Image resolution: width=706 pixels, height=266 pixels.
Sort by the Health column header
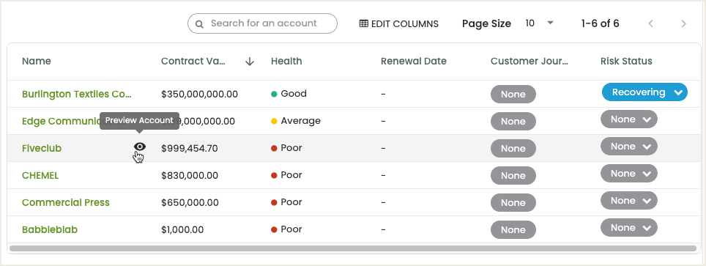point(286,62)
